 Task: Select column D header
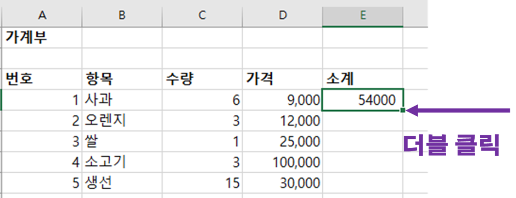[282, 16]
